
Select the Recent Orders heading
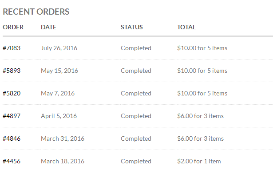coord(36,12)
